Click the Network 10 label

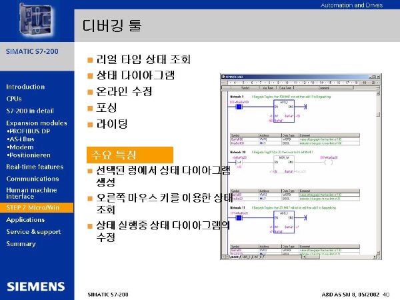pos(237,152)
